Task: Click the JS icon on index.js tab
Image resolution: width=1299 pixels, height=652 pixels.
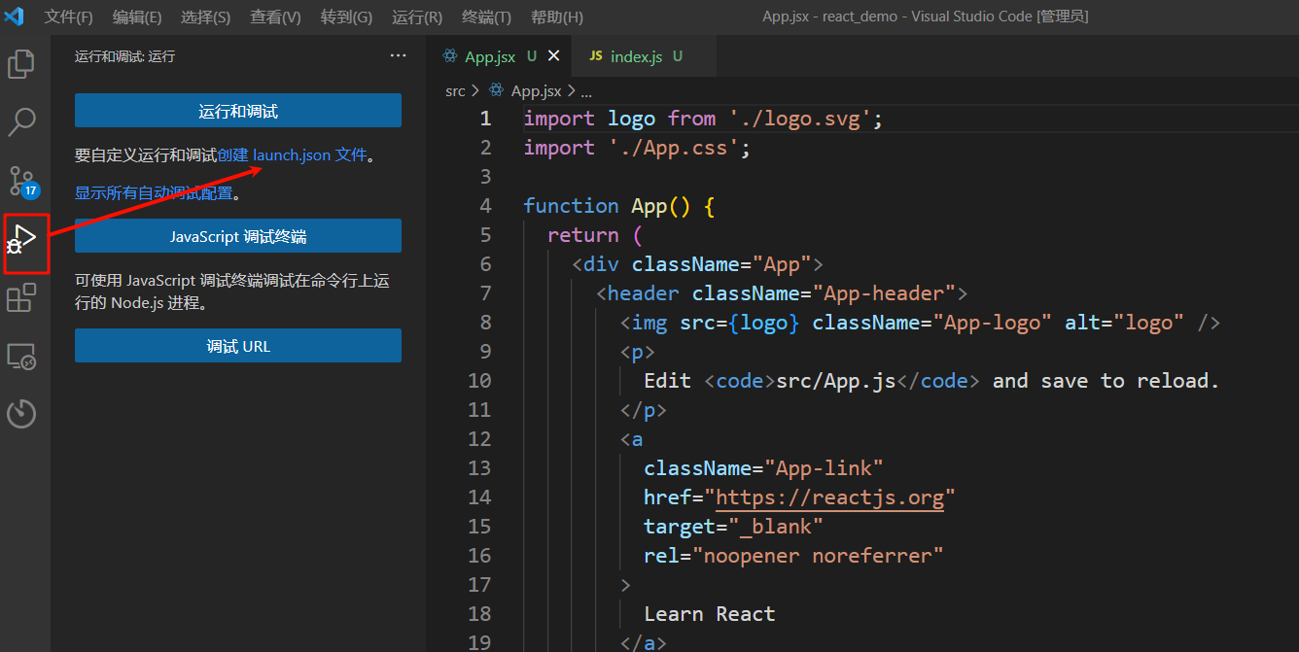Action: 595,56
